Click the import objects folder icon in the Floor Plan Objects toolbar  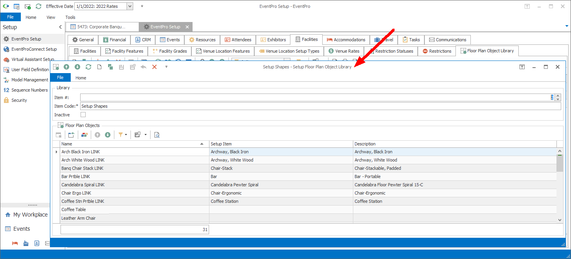pos(71,135)
